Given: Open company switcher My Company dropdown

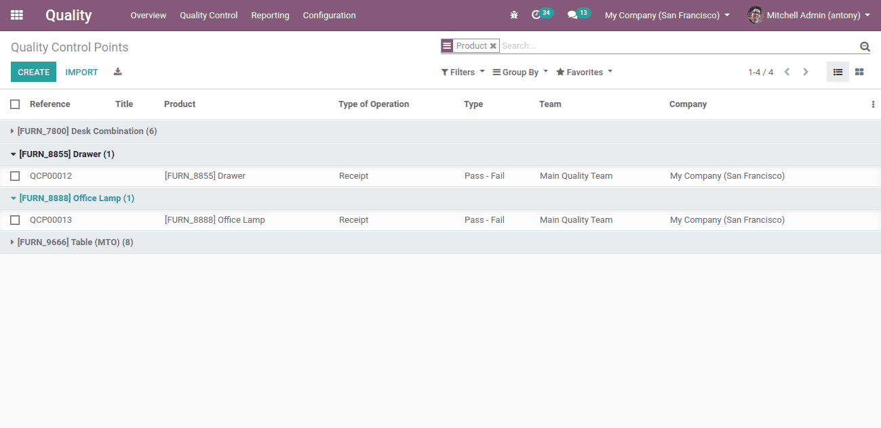Looking at the screenshot, I should pos(667,15).
